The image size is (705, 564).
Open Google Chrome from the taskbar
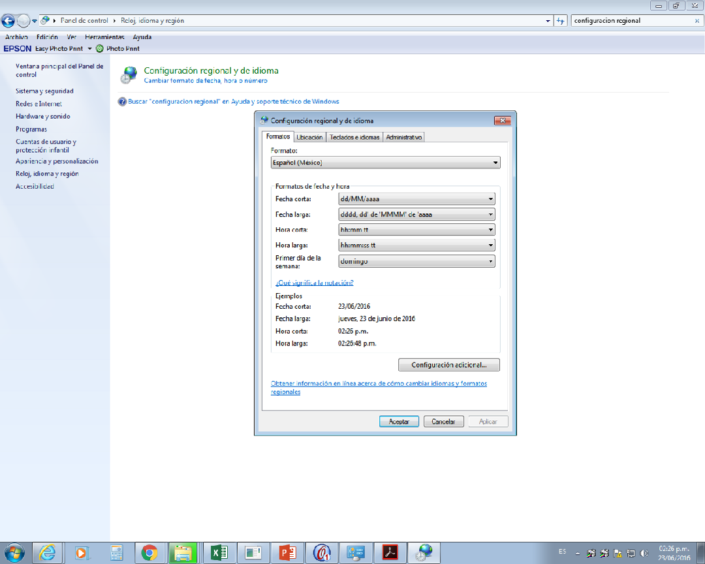point(149,553)
